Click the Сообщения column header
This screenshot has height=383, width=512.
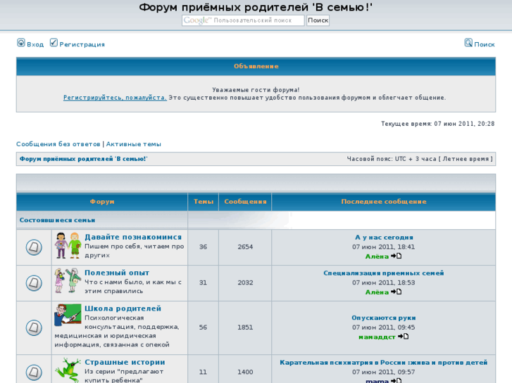[x=245, y=202]
